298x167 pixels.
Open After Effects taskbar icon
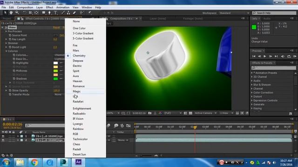click(78, 162)
